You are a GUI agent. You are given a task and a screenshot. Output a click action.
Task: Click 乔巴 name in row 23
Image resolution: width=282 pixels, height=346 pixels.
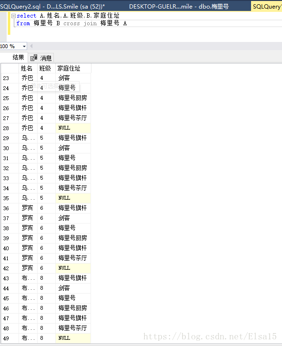(28, 78)
